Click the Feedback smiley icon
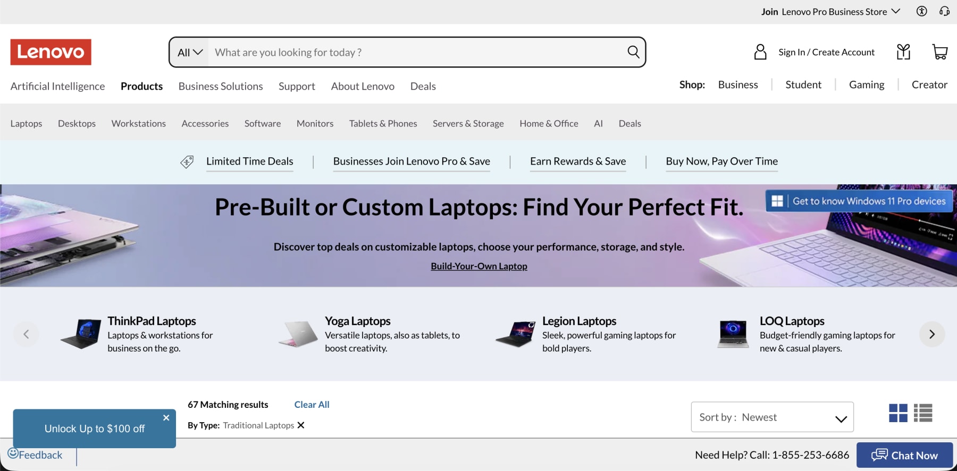This screenshot has width=957, height=471. (x=13, y=453)
